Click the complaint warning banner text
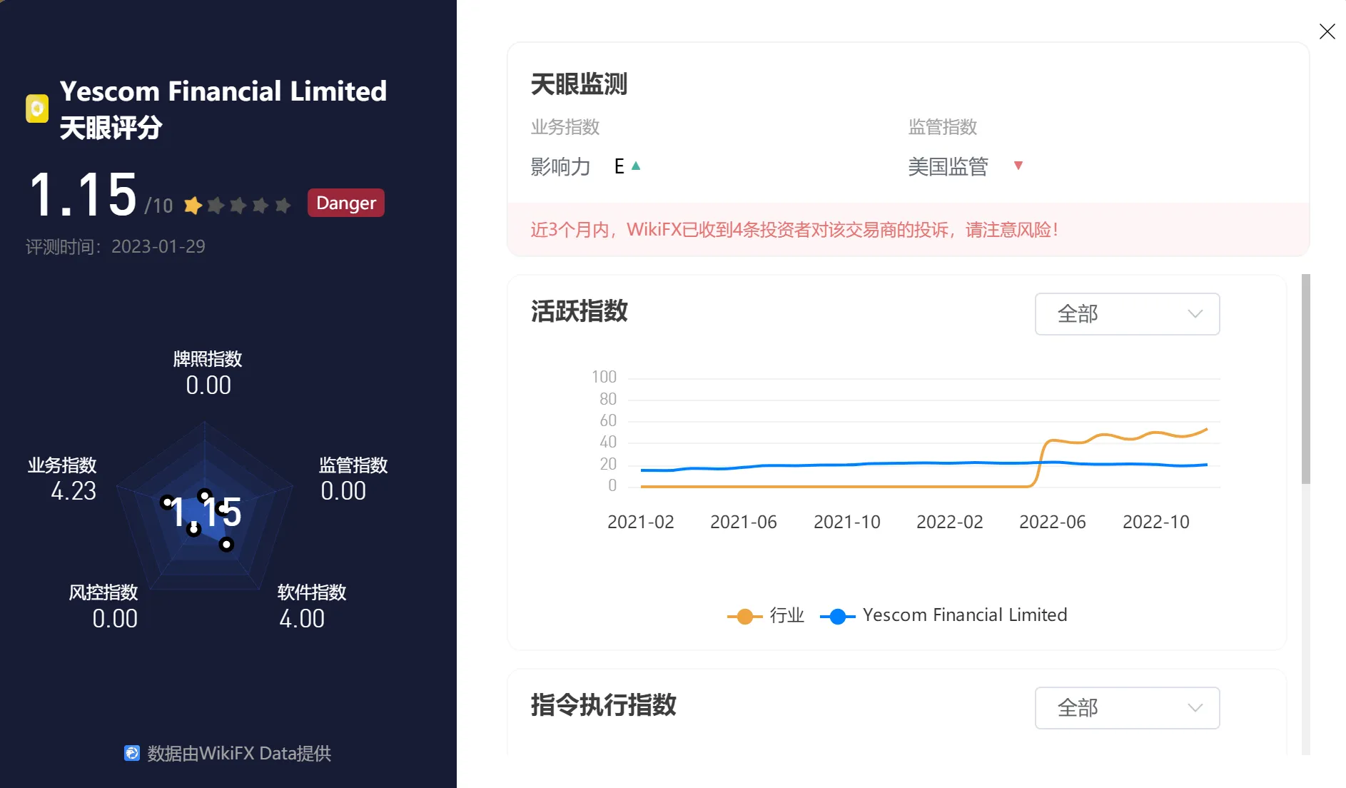 coord(794,230)
